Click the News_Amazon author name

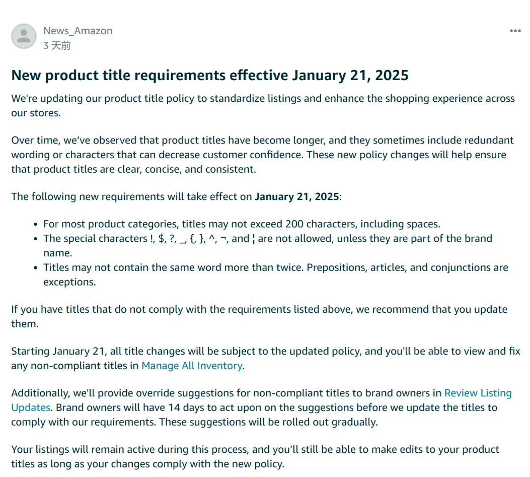[x=78, y=31]
